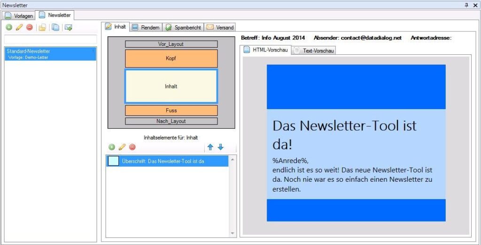The image size is (481, 245).
Task: Switch to the Vorlagen tab
Action: (x=19, y=16)
